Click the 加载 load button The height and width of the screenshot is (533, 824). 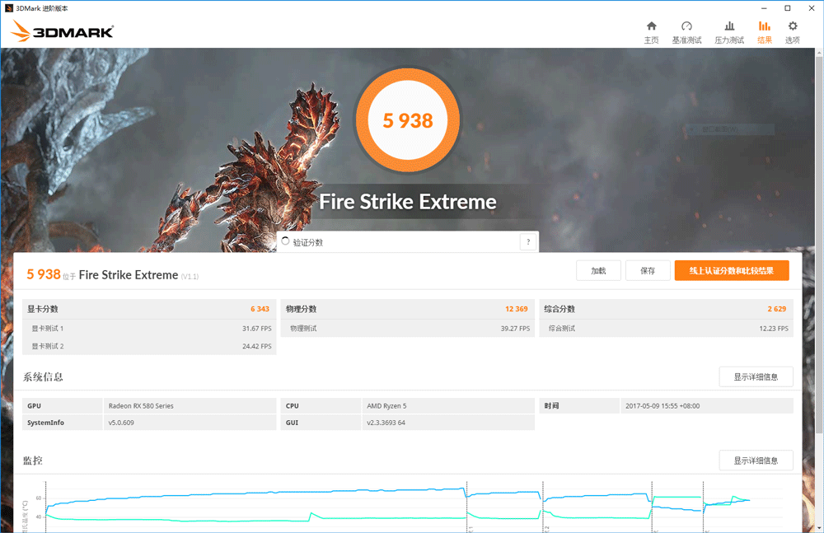pyautogui.click(x=598, y=271)
